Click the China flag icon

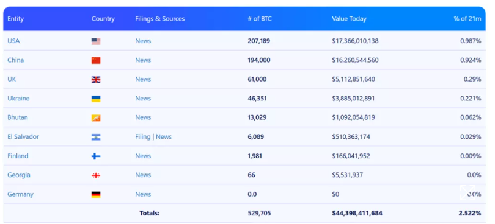point(96,60)
